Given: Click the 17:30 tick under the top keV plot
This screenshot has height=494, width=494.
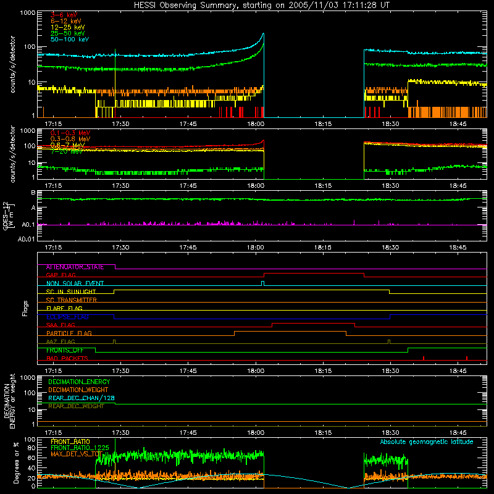Looking at the screenshot, I should (120, 124).
